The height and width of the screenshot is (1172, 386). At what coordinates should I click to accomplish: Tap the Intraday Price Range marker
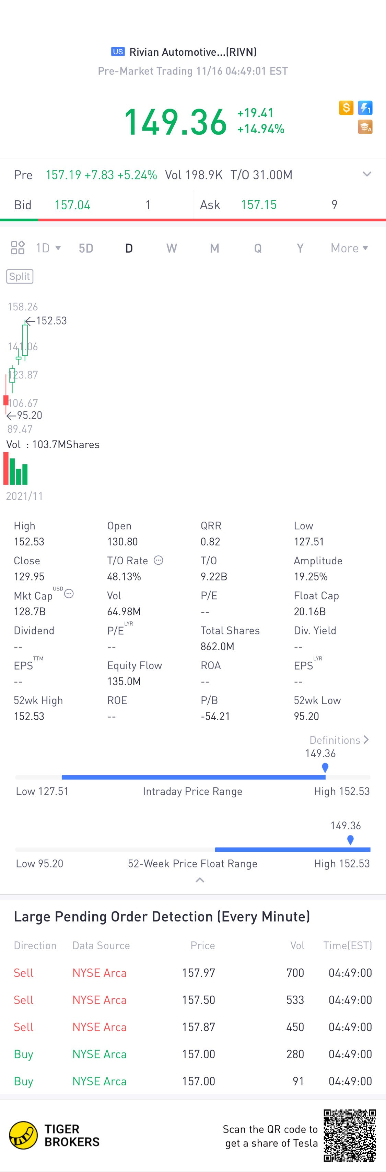tap(325, 767)
